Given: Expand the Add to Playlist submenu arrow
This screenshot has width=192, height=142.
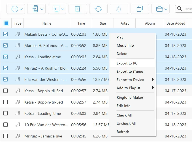Looking at the screenshot, I should click(153, 88).
